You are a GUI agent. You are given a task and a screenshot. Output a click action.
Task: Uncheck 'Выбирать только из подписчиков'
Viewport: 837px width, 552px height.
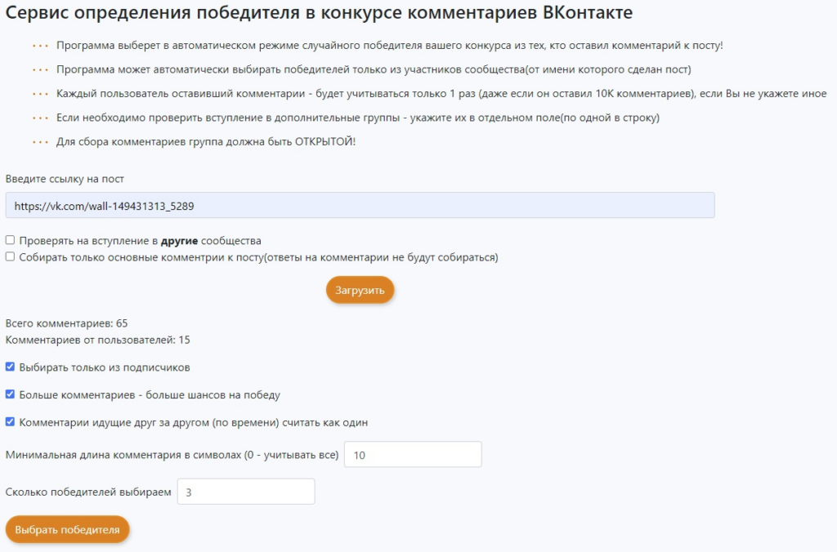[10, 367]
